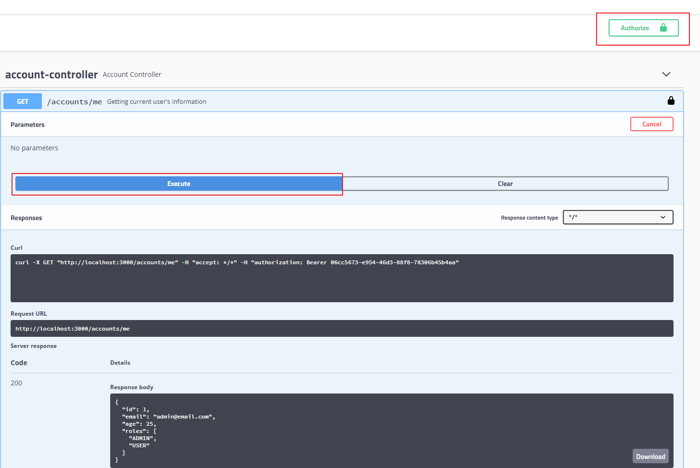Click the /accounts/me endpoint path
This screenshot has width=700, height=468.
coord(75,102)
